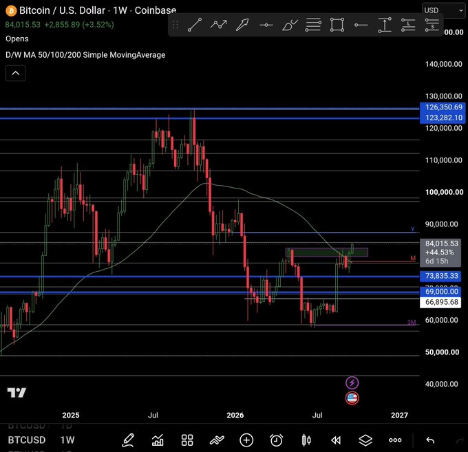Click the 100,000.00 price axis label
Viewport: 468px width, 452px height.
444,192
